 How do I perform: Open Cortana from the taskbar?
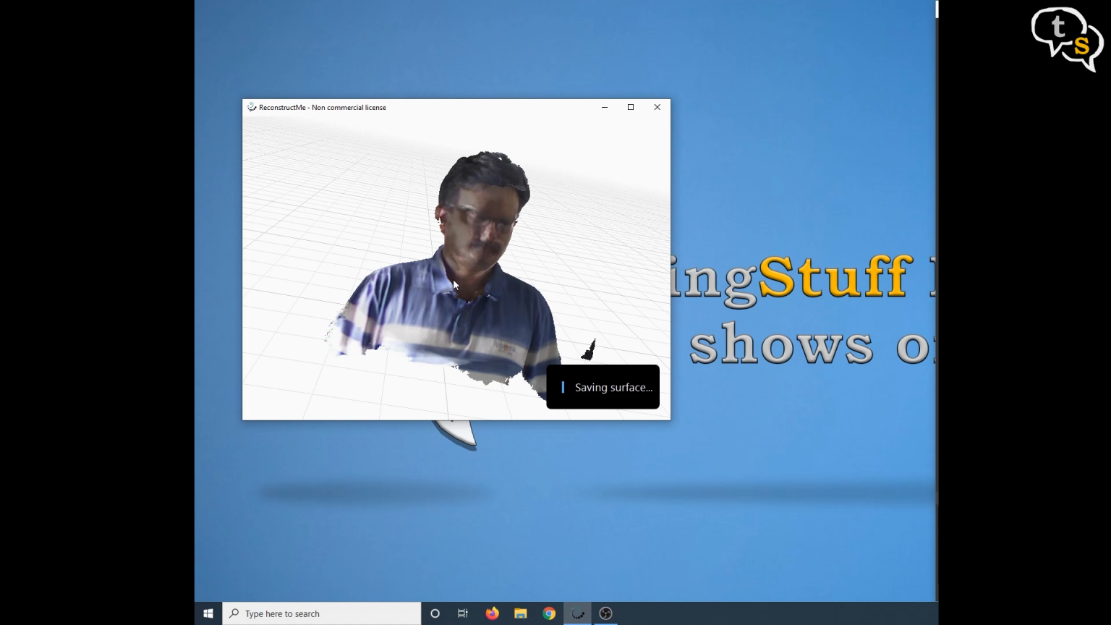coord(435,613)
